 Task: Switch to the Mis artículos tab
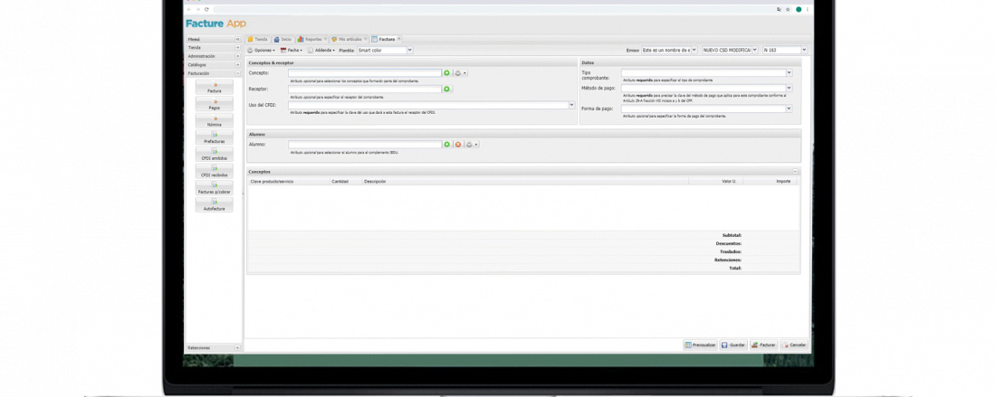345,39
